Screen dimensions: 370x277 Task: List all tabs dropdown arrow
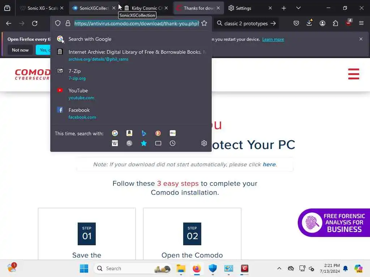[x=298, y=8]
